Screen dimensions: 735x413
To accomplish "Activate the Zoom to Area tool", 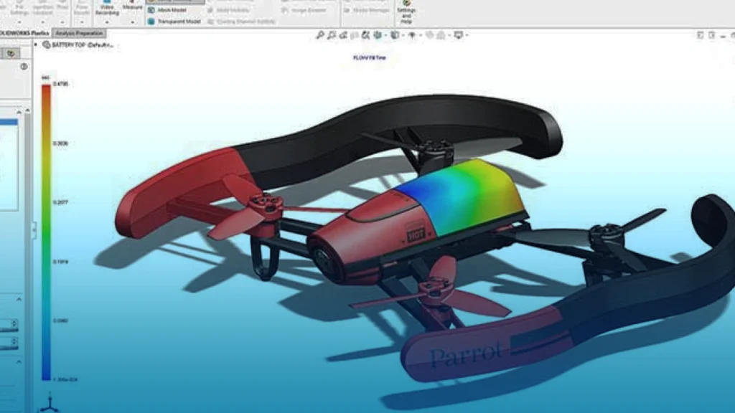I will pyautogui.click(x=332, y=34).
